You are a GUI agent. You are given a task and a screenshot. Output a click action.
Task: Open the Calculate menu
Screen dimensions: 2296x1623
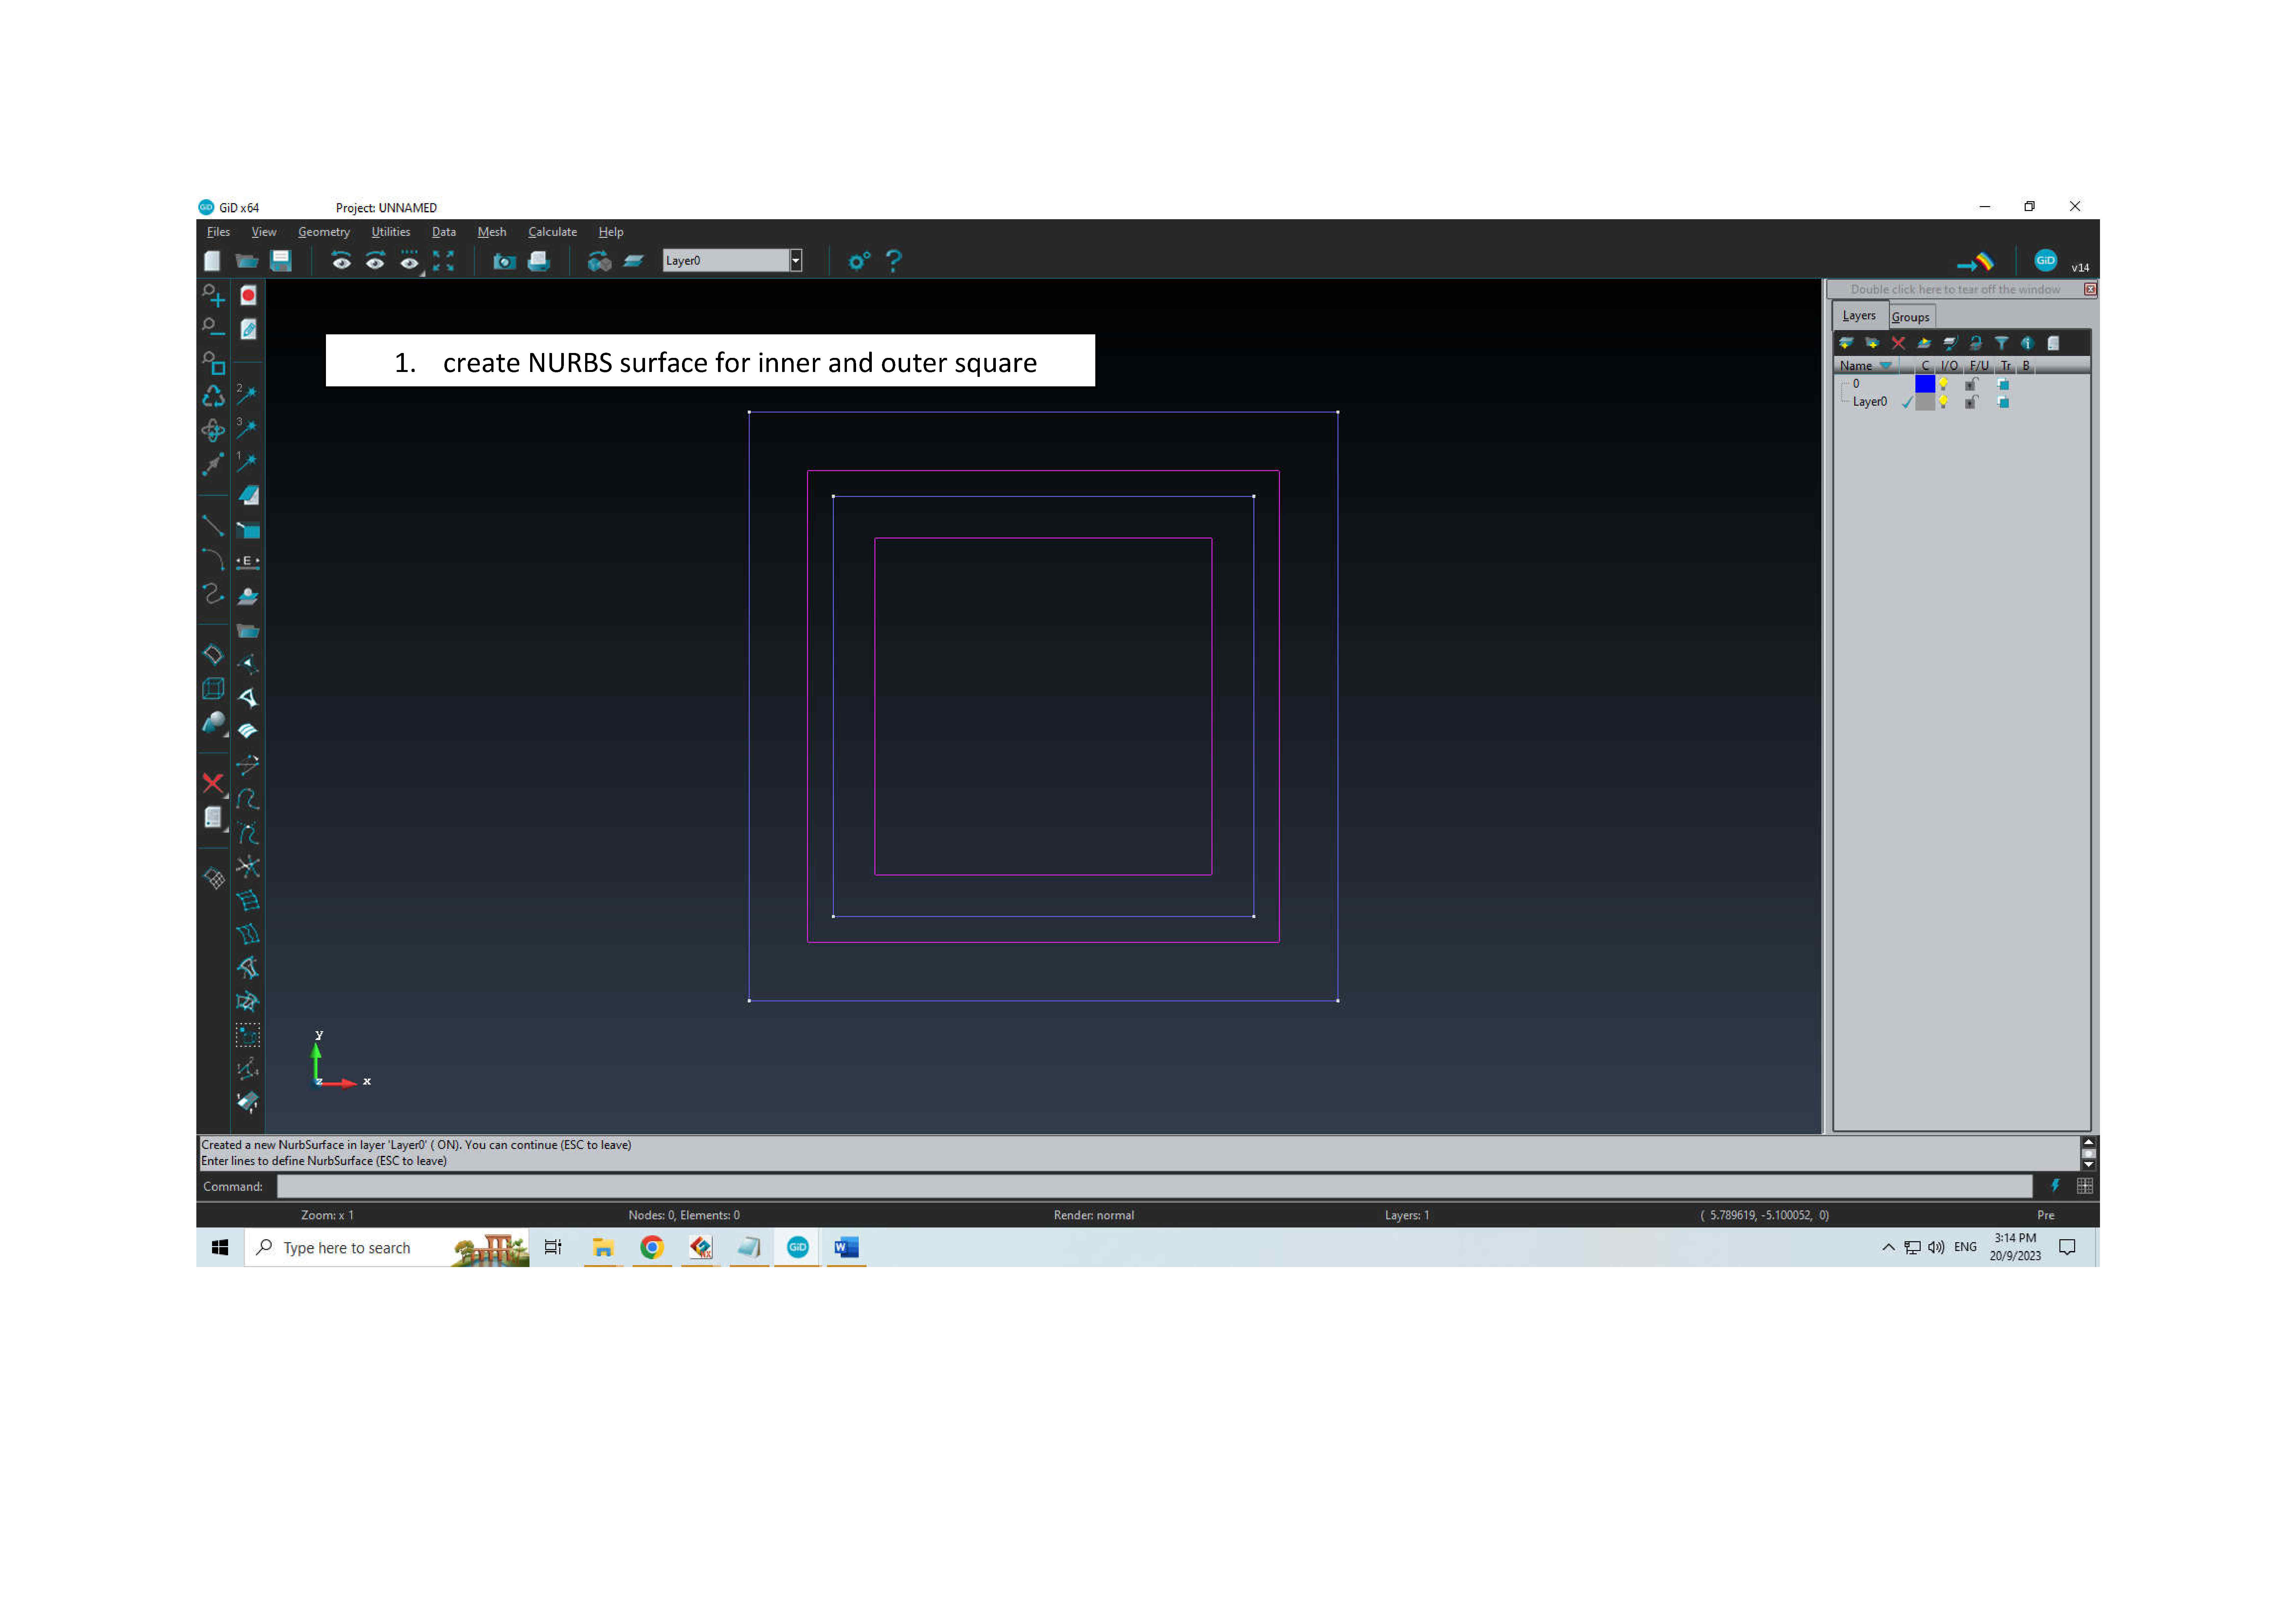(x=553, y=232)
